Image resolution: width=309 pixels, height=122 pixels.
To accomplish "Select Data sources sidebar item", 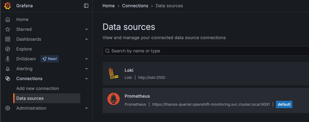I will [x=47, y=98].
